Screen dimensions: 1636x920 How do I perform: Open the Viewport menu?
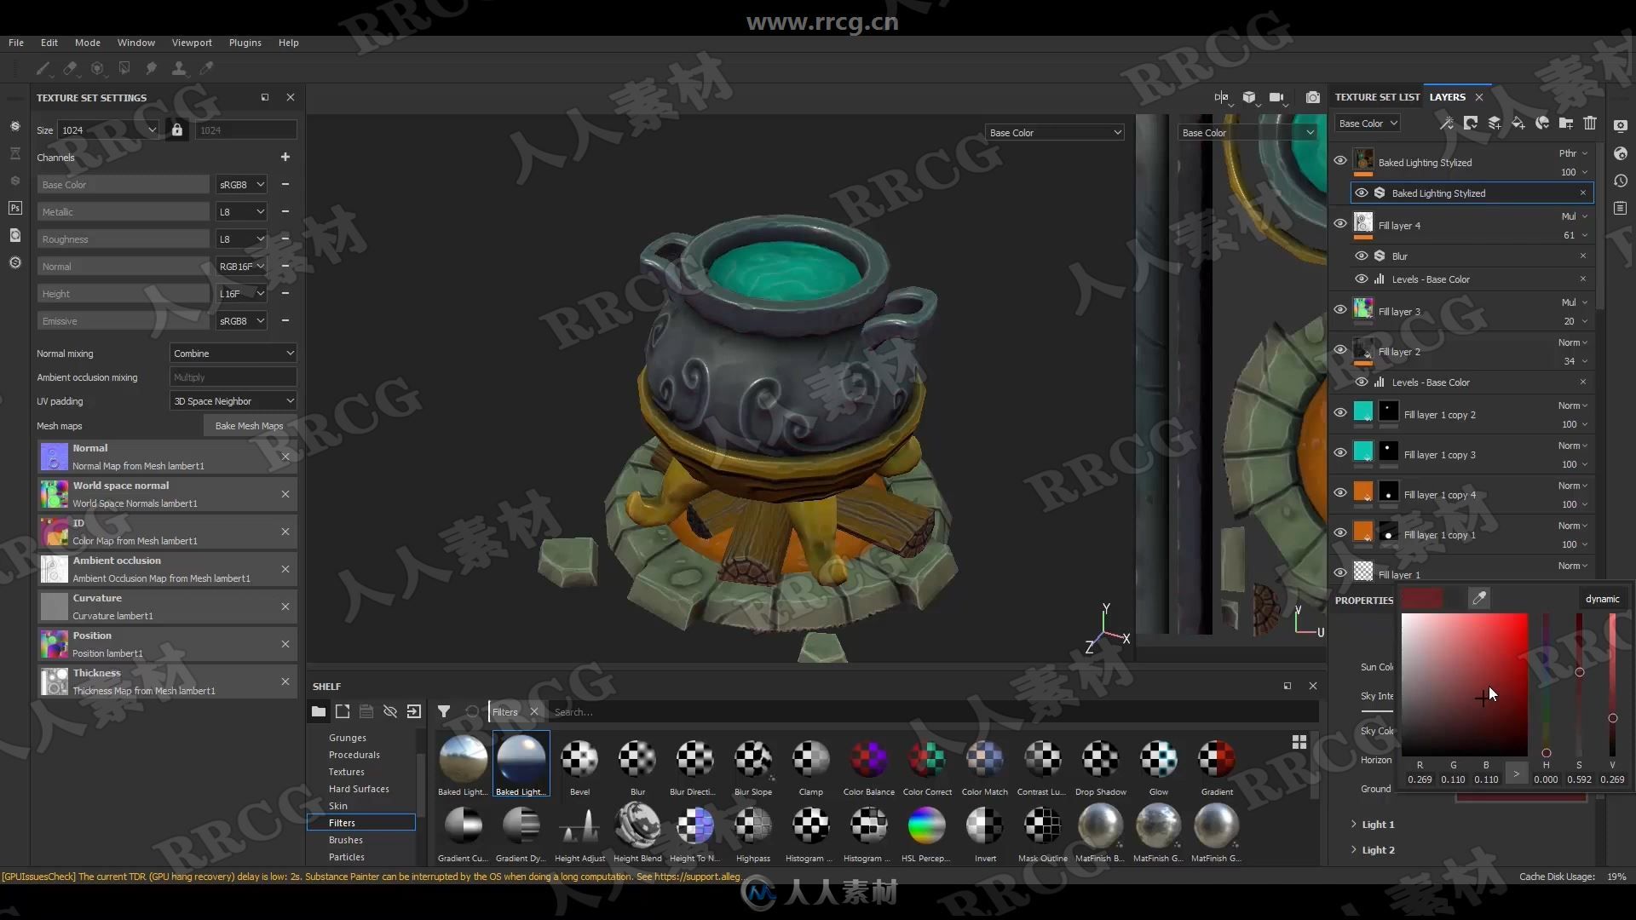point(192,43)
